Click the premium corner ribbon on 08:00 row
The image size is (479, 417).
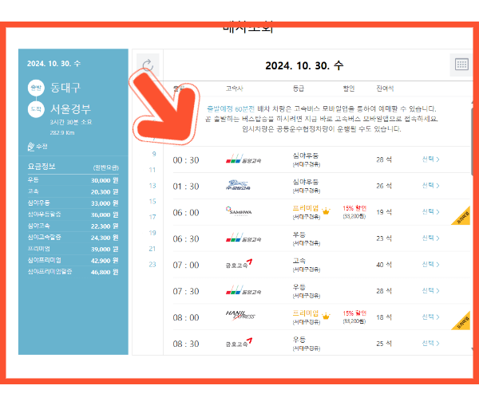point(463,323)
